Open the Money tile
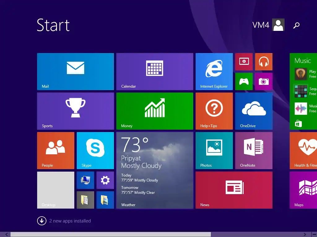Viewport: 317px width, 237px height. 155,111
